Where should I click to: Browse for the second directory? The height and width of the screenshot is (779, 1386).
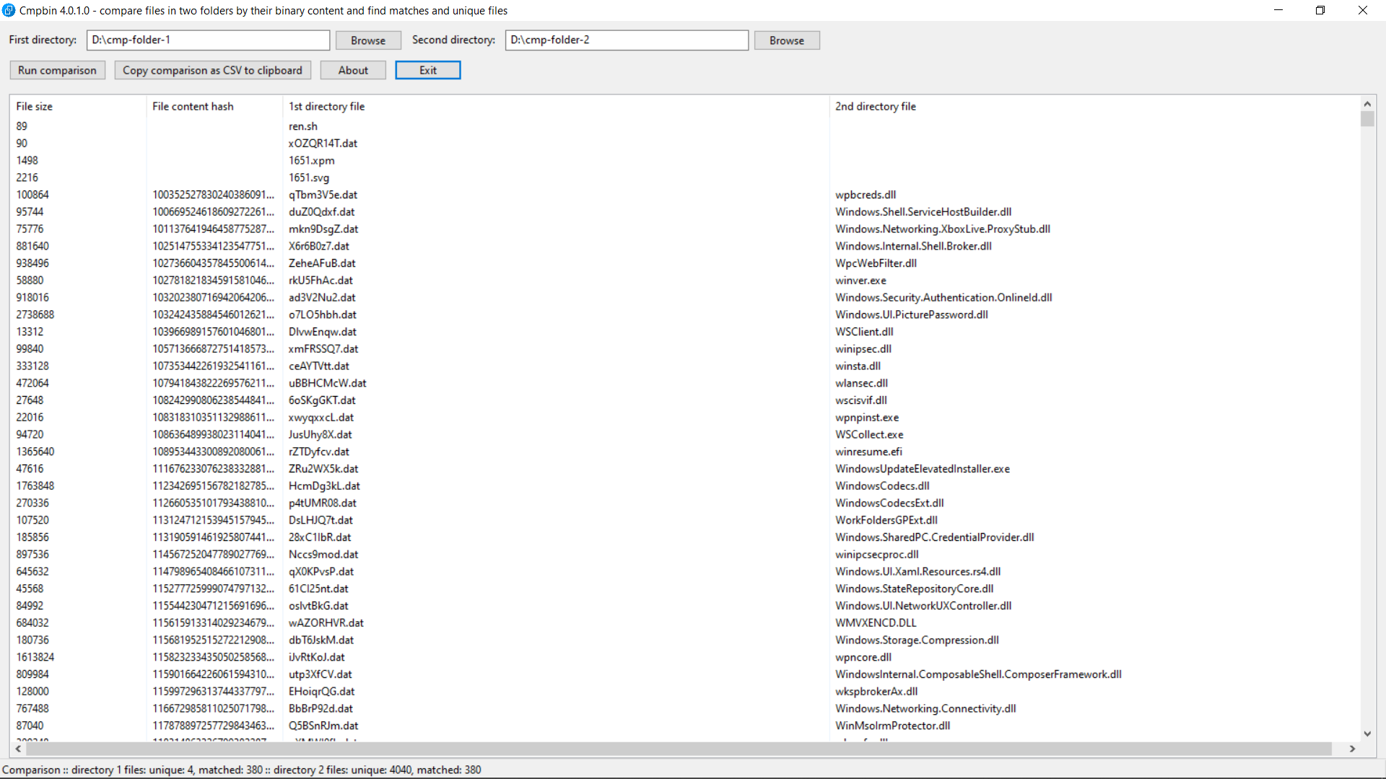786,40
